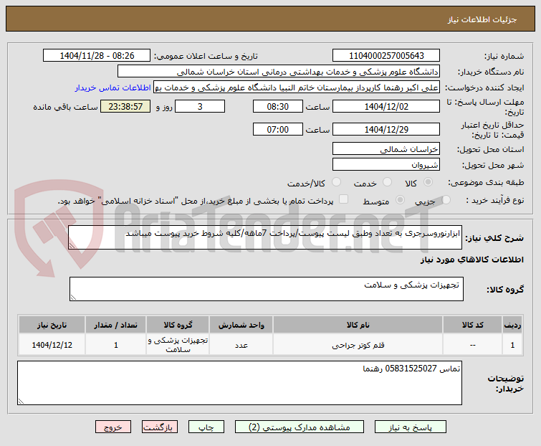Click the کد کالا column header
The image size is (541, 446).
(472, 325)
